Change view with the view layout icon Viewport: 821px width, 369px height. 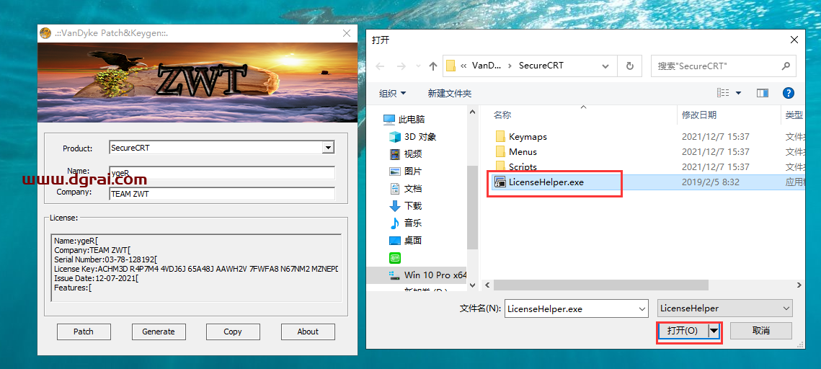(724, 93)
